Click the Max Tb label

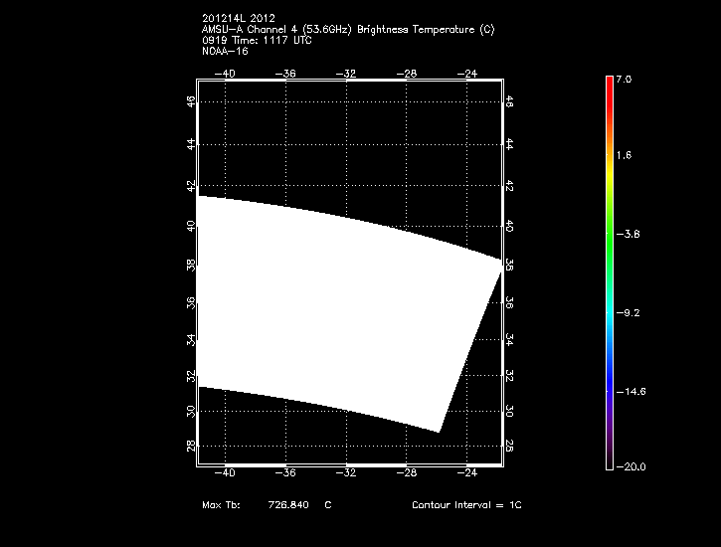coord(220,505)
